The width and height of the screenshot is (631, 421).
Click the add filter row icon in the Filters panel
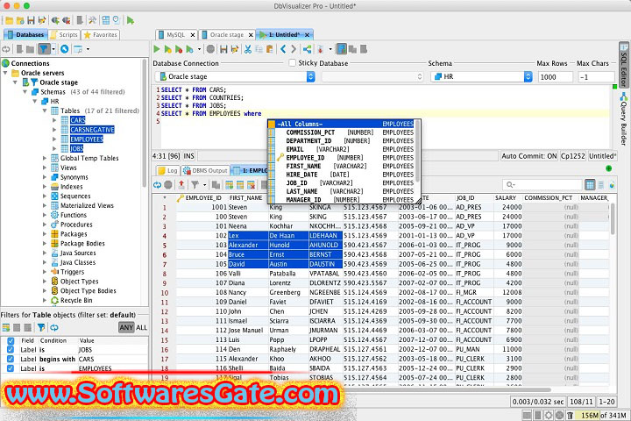tap(6, 327)
